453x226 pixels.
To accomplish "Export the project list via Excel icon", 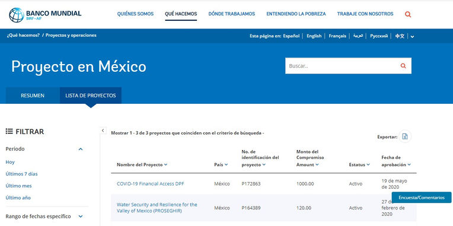I will [405, 136].
